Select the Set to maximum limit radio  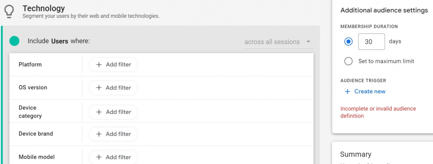[x=349, y=61]
